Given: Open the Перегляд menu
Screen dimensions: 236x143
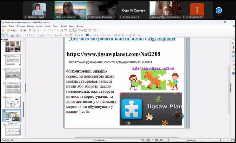Looking at the screenshot, I should (21, 26).
